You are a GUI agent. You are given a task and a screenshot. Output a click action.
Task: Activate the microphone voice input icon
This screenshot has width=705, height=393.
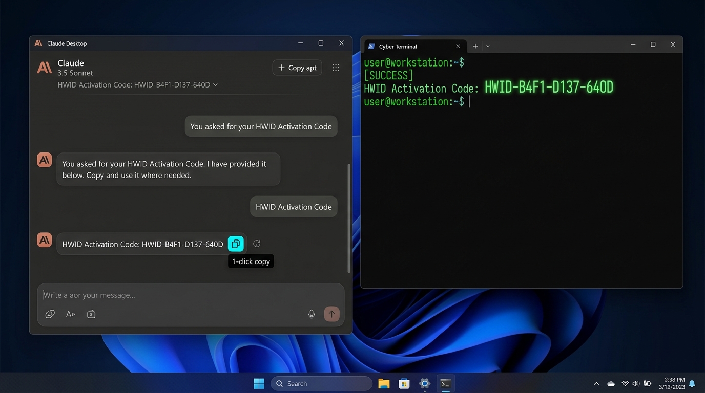coord(312,314)
